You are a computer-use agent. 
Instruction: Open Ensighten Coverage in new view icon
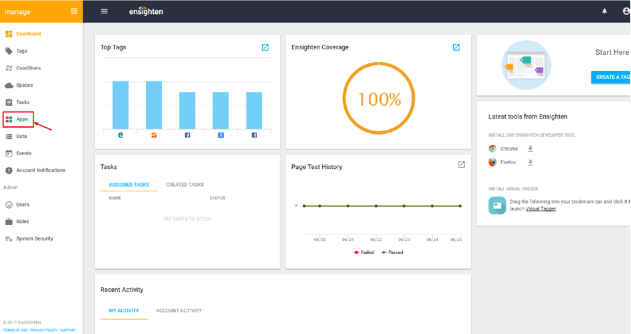click(456, 47)
